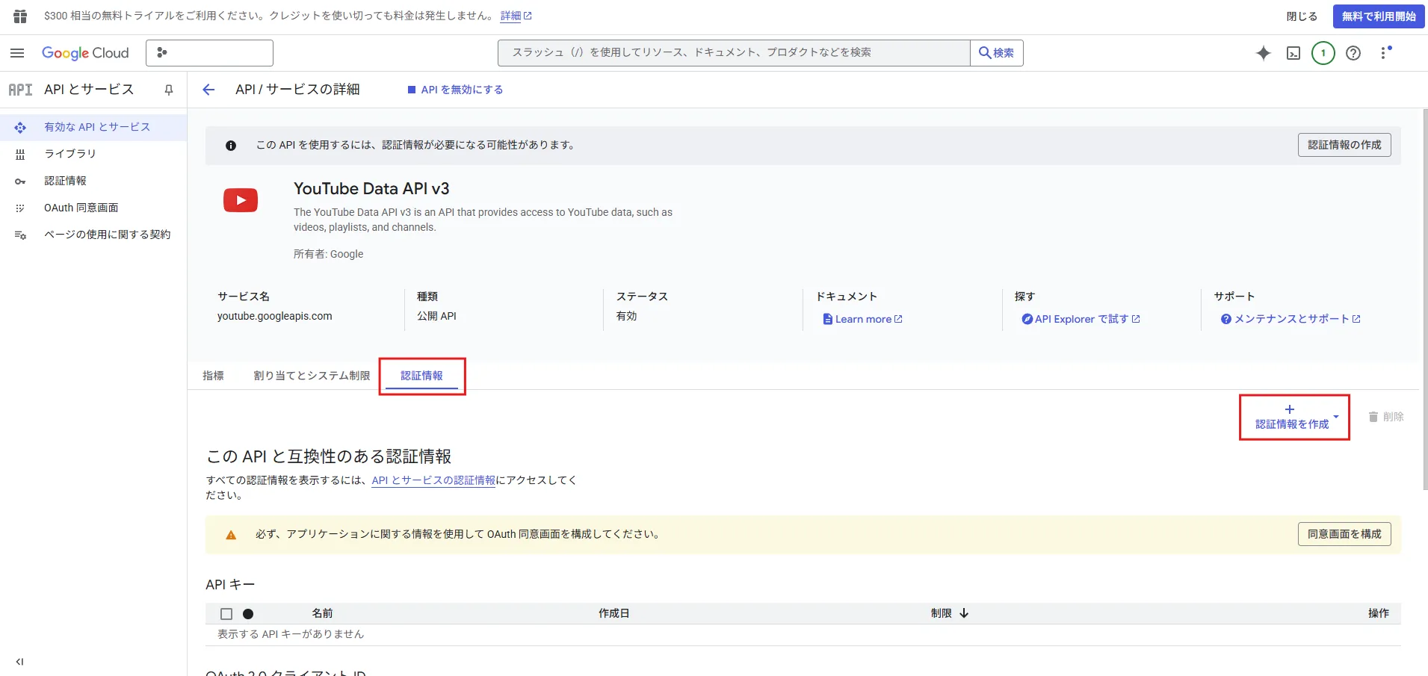Click the 有効な API sidebar diamond icon

coord(20,128)
